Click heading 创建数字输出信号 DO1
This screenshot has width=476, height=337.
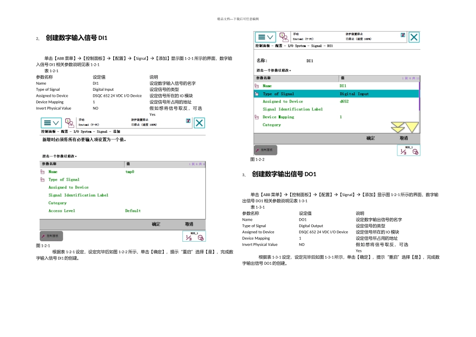[x=284, y=174]
